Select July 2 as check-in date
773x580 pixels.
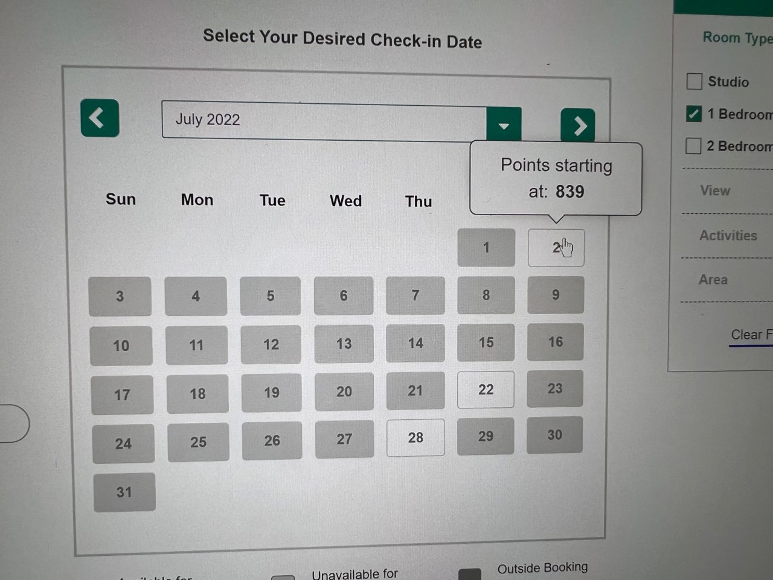[555, 247]
